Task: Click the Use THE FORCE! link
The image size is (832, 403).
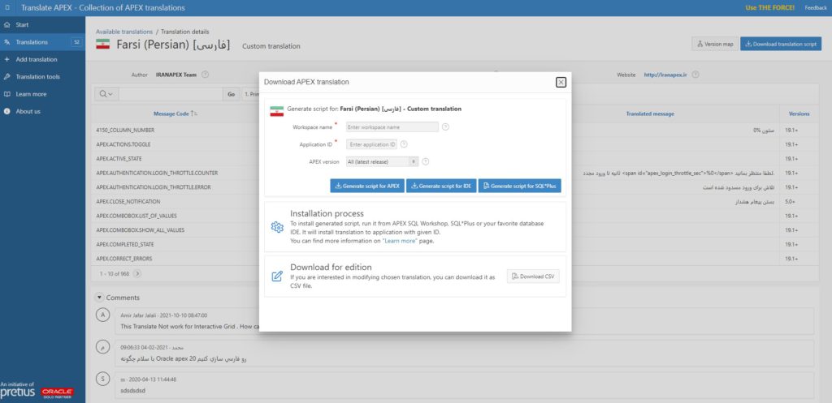Action: [x=770, y=8]
